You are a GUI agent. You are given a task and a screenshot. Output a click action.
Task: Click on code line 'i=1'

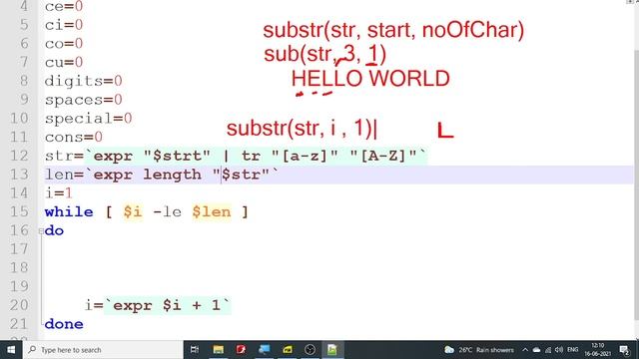coord(59,192)
